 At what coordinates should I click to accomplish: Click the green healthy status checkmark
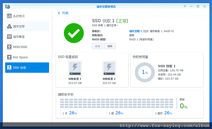74,33
